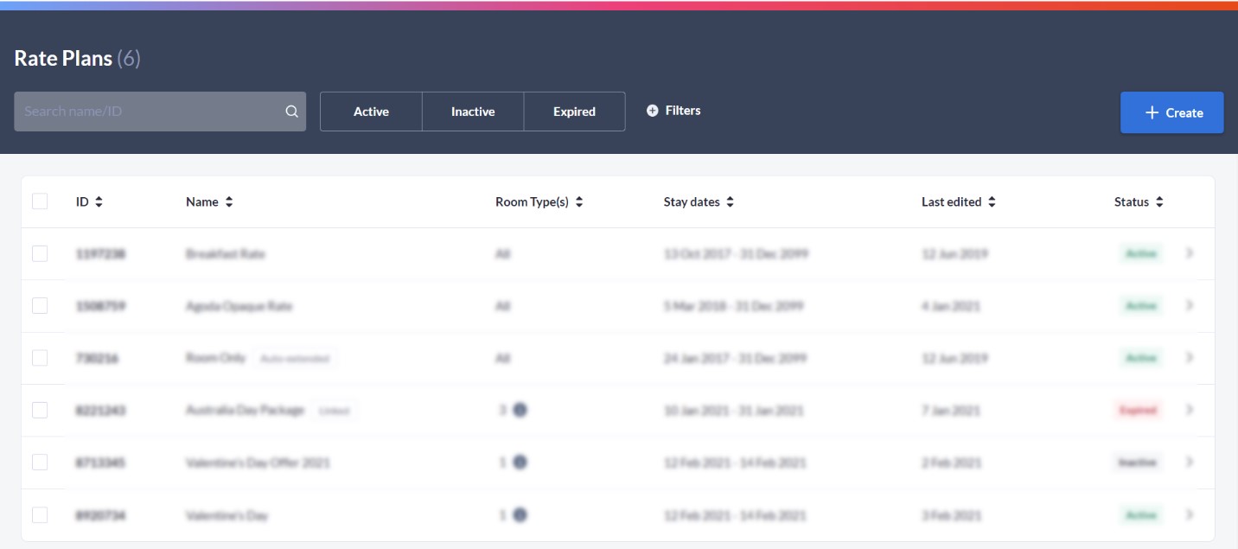
Task: Sort by ID column arrows
Action: click(x=99, y=202)
